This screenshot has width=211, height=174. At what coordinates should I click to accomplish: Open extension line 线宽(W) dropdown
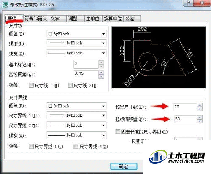pyautogui.click(x=76, y=135)
